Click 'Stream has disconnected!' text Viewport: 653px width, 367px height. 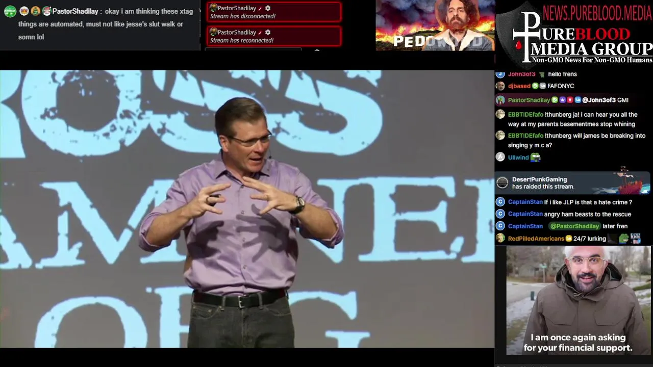point(243,16)
